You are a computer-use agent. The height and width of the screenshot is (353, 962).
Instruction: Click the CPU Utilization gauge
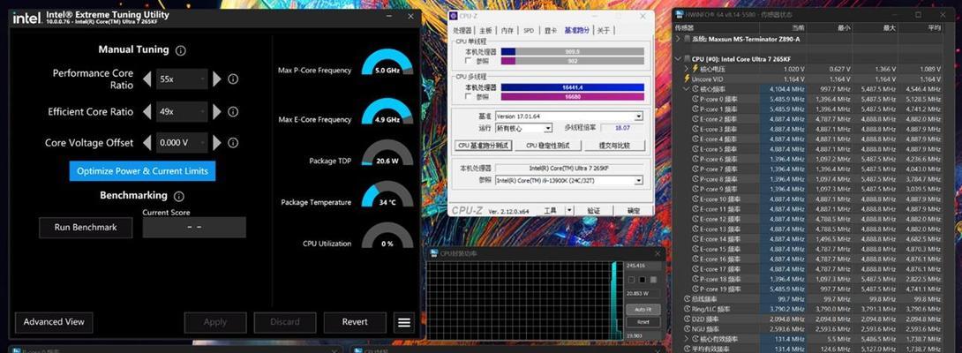pyautogui.click(x=387, y=236)
